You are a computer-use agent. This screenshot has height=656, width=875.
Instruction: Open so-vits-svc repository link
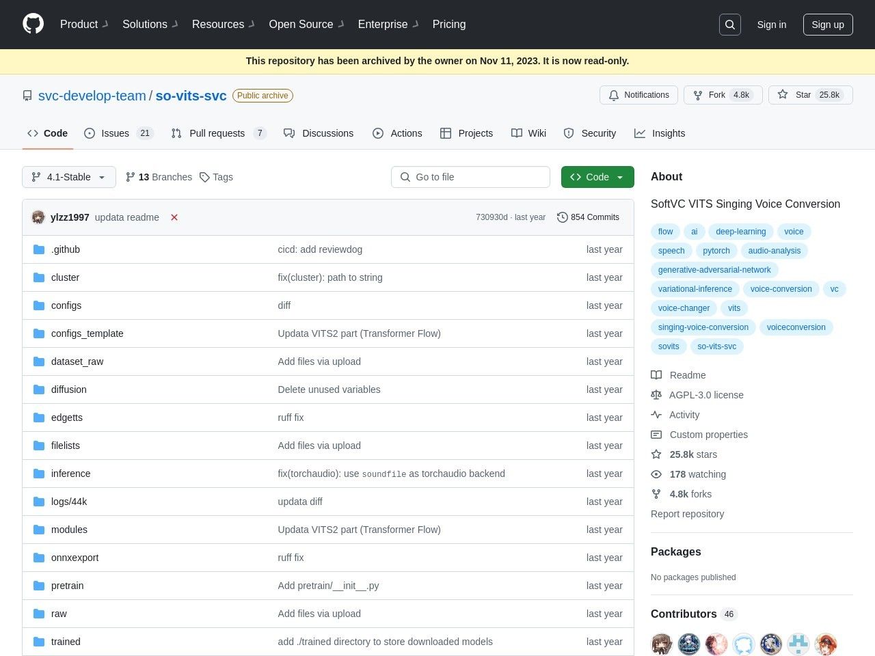(191, 96)
